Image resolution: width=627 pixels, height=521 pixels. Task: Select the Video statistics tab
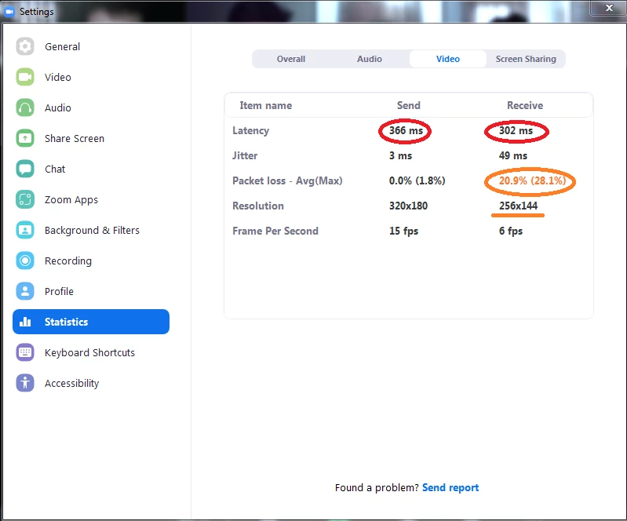pyautogui.click(x=448, y=59)
